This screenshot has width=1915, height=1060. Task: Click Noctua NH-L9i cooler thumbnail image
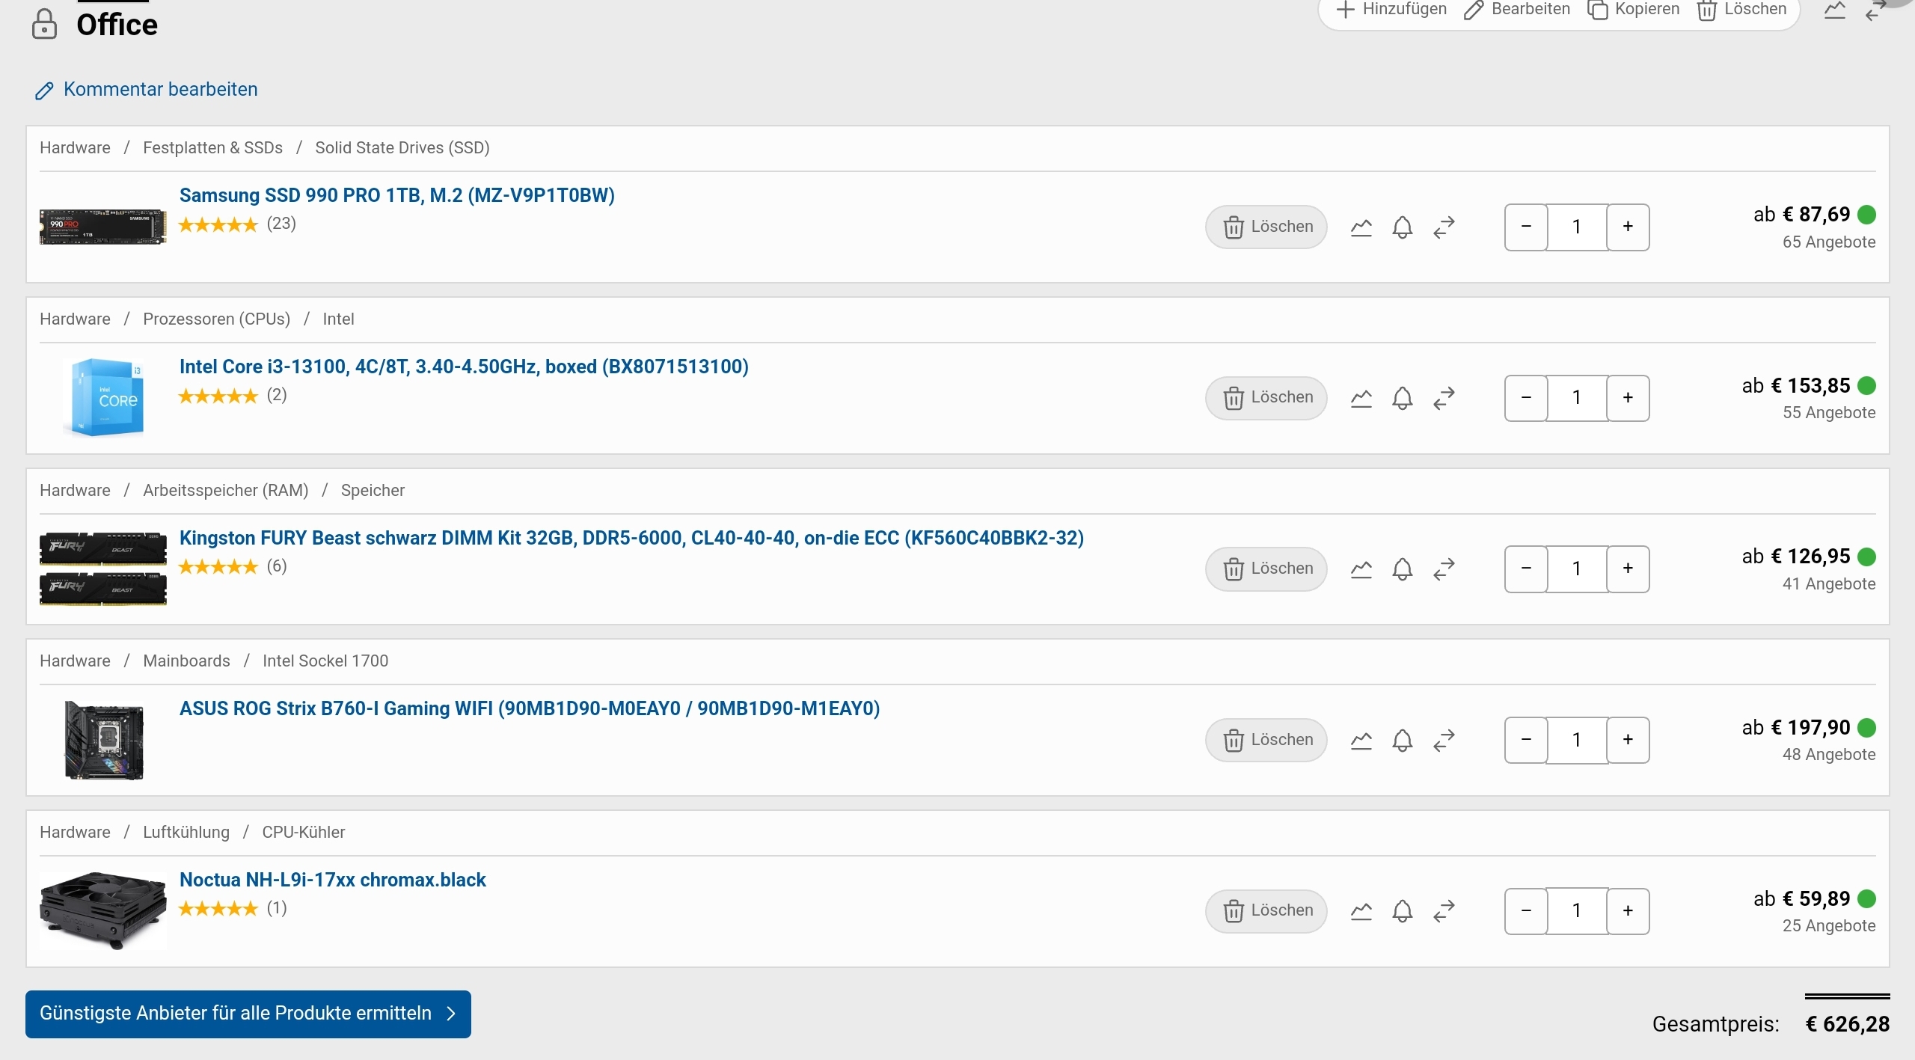103,910
